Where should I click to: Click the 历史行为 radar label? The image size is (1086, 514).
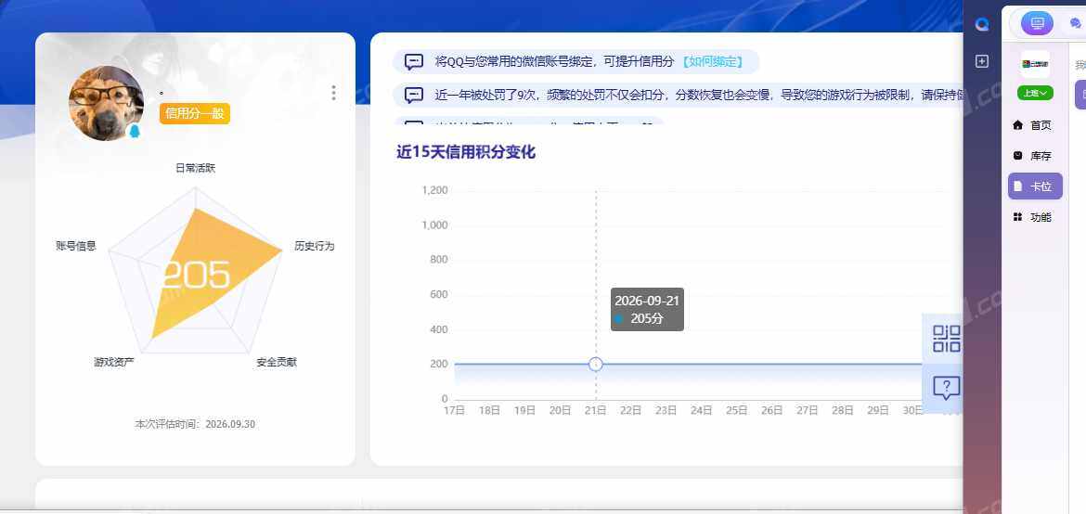(x=314, y=246)
